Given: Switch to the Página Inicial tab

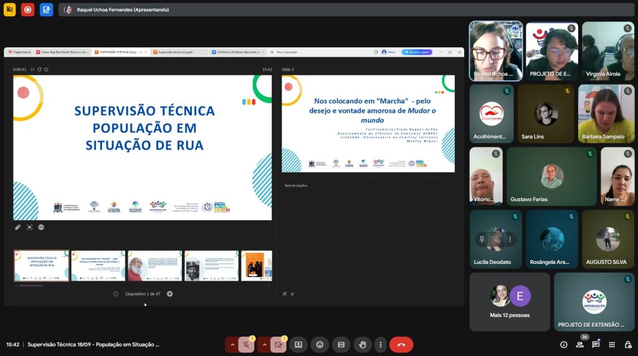Looking at the screenshot, I should point(19,52).
